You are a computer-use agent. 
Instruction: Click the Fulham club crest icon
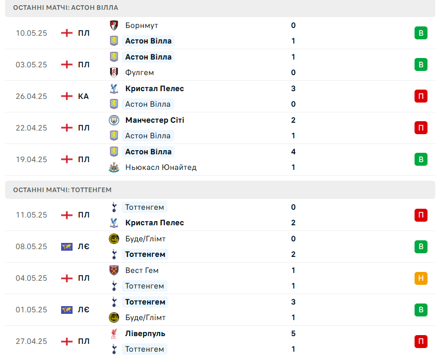(114, 73)
